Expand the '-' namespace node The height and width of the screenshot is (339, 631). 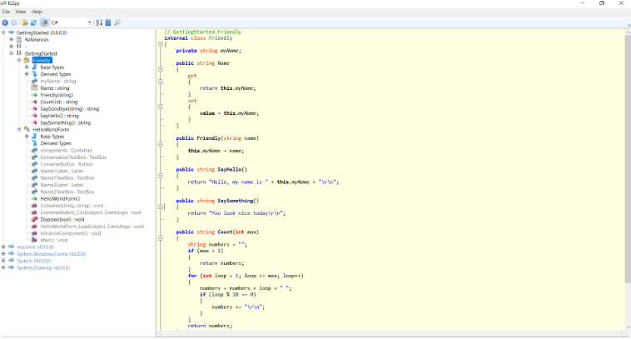[12, 47]
